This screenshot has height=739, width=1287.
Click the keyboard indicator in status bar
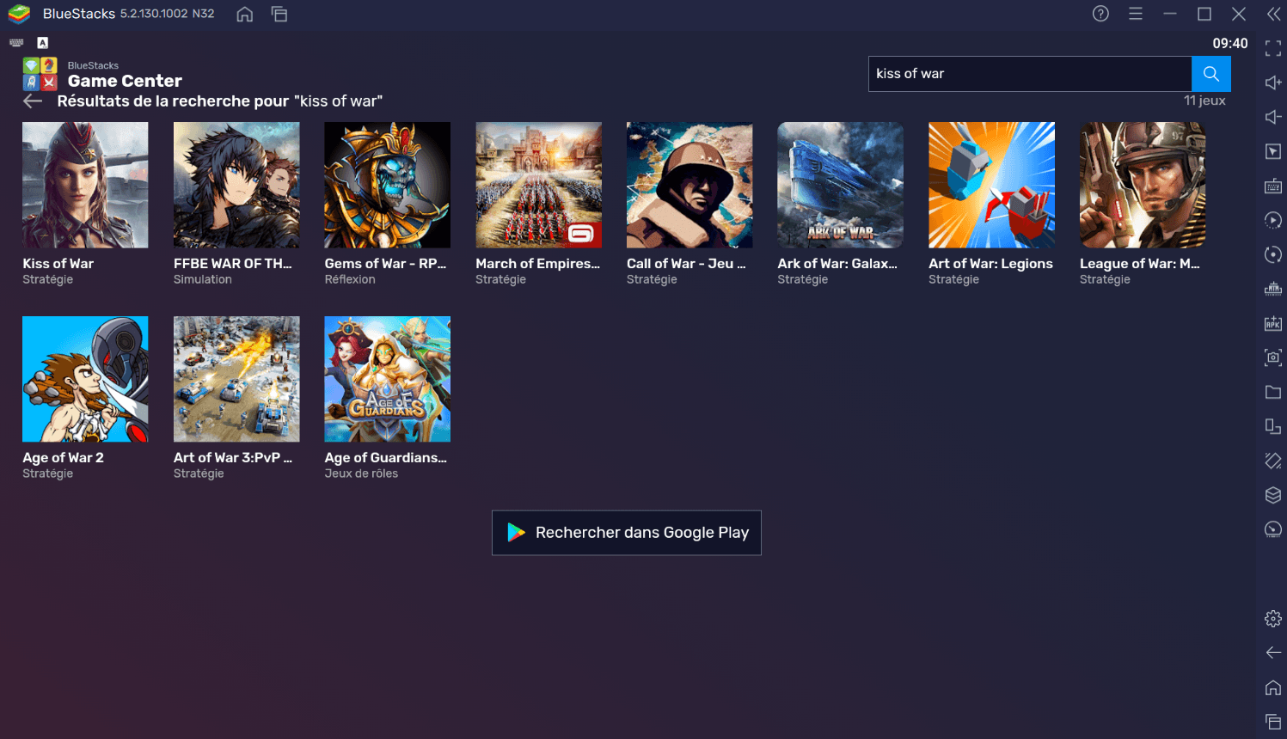pos(16,43)
